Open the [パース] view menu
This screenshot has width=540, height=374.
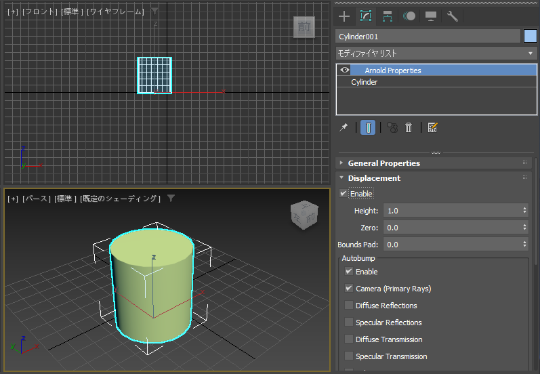pyautogui.click(x=37, y=199)
